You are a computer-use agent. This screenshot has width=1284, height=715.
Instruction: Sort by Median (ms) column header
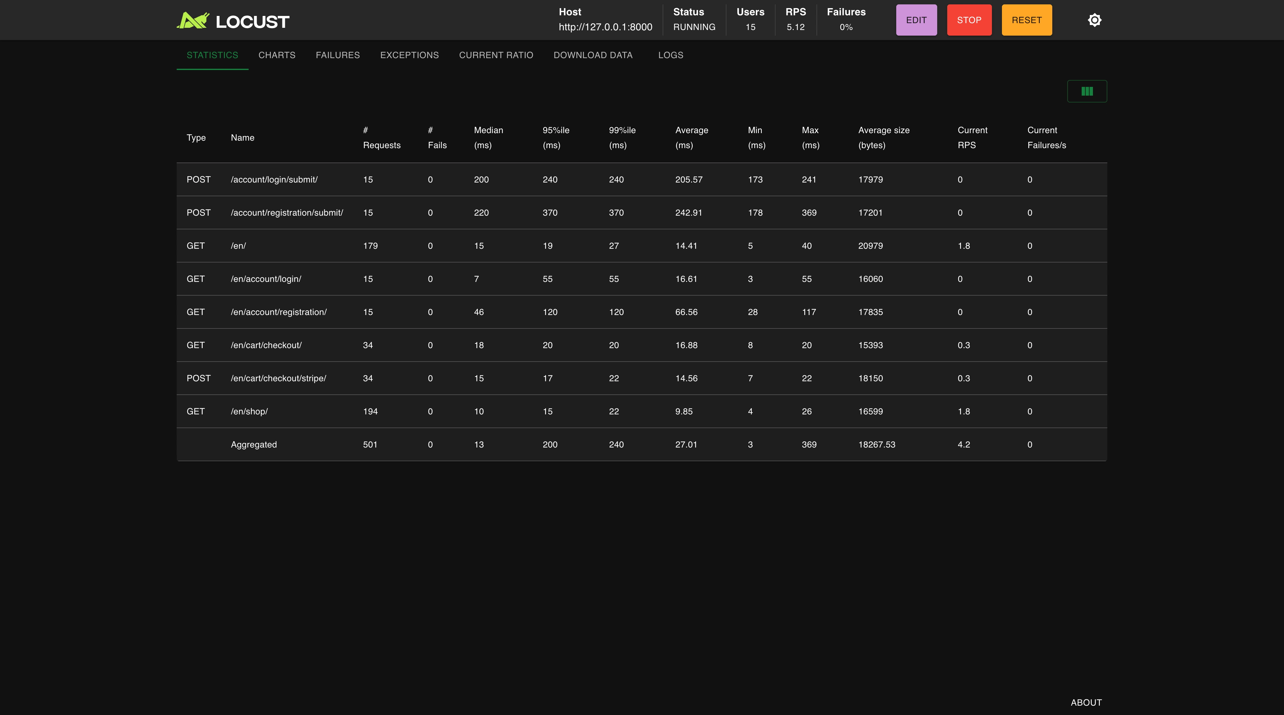tap(488, 137)
